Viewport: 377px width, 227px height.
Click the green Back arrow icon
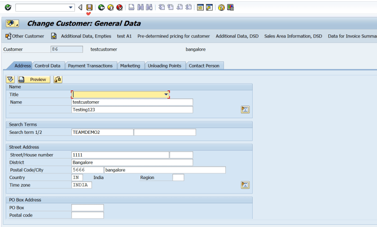(x=101, y=7)
